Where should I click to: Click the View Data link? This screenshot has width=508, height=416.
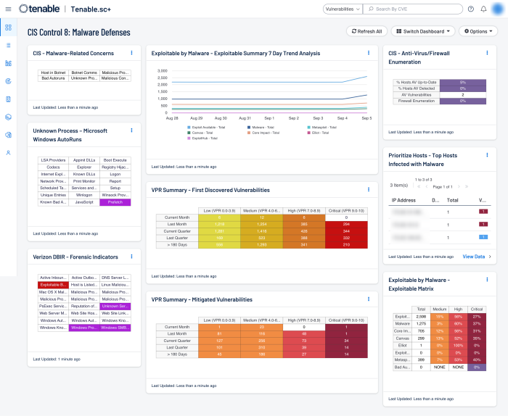coord(473,257)
